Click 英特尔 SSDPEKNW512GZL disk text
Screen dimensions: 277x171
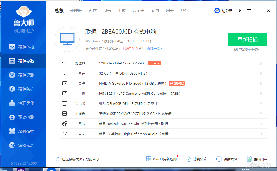click(136, 114)
